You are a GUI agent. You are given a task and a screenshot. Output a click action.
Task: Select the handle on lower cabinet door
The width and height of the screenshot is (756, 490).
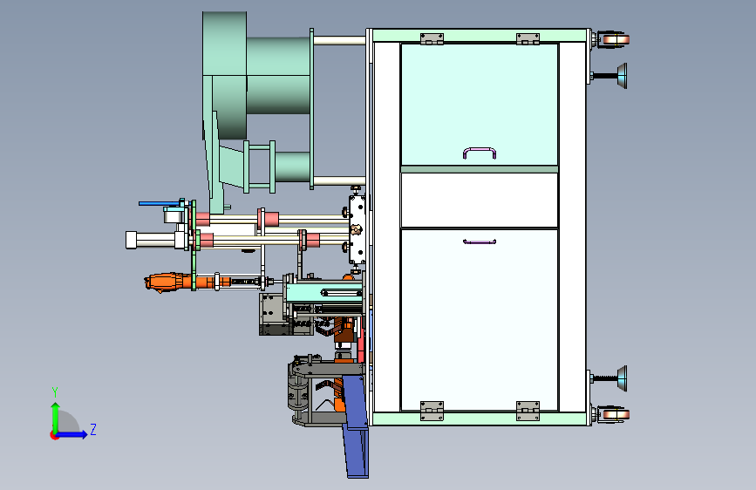[480, 242]
